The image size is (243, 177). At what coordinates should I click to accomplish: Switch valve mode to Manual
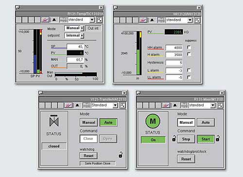[x=88, y=123]
